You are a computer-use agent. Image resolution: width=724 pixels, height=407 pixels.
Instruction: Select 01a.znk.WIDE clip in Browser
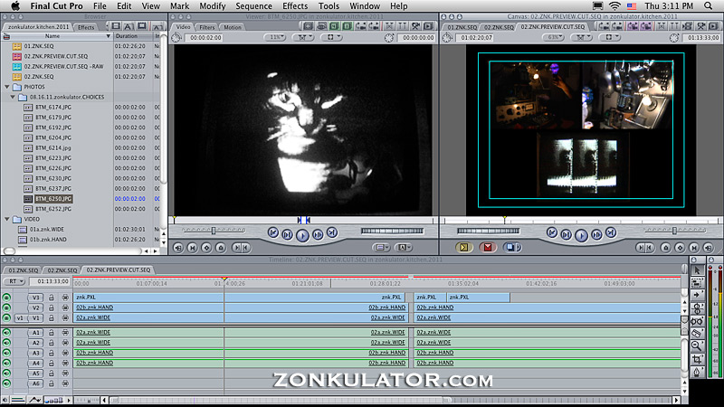(47, 230)
